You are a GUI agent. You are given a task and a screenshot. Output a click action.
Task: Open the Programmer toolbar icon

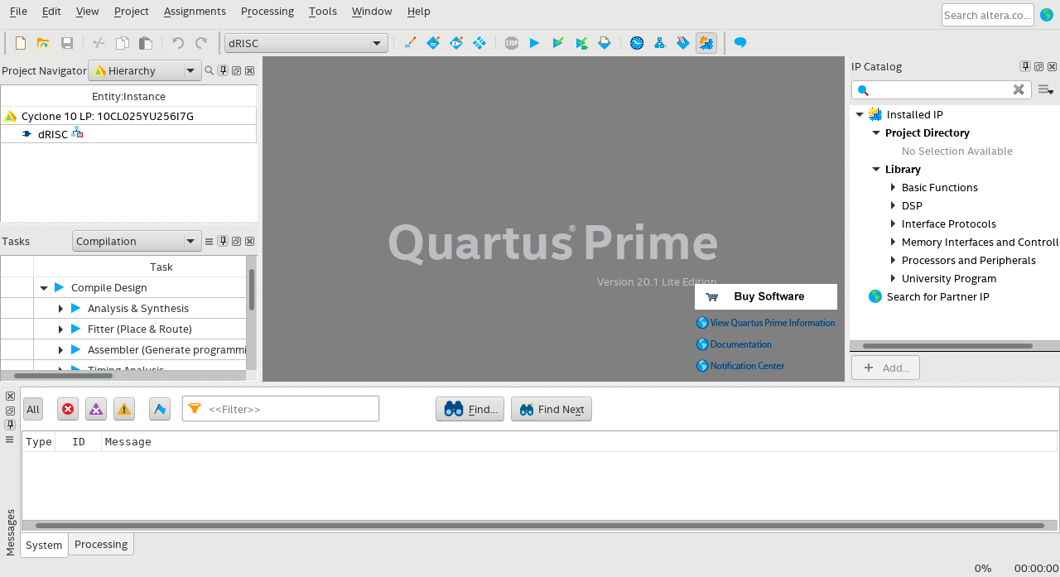(x=683, y=43)
